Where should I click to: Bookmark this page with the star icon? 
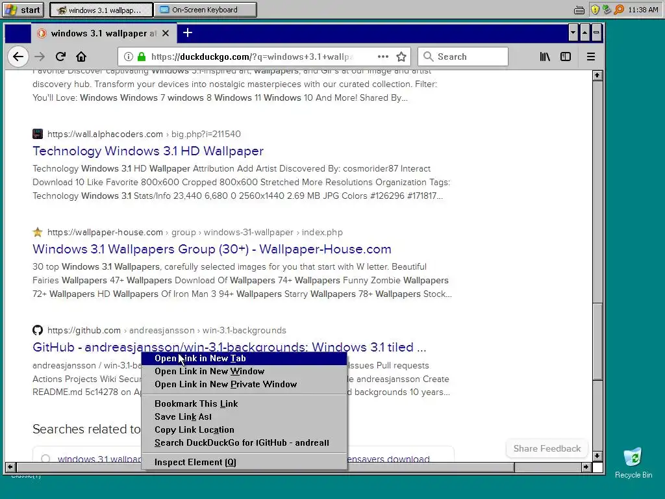(x=401, y=57)
